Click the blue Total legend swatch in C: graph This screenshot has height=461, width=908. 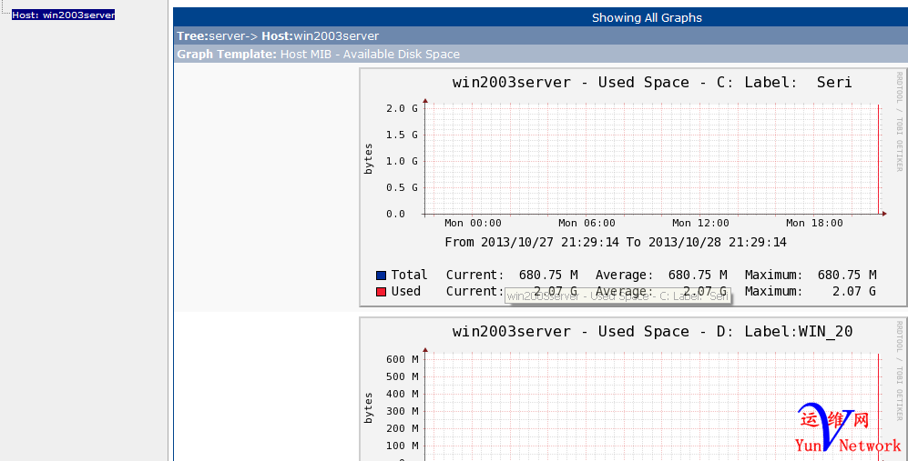(x=381, y=276)
